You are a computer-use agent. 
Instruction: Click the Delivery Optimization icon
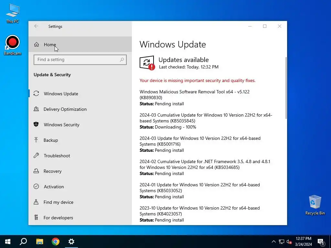36,109
